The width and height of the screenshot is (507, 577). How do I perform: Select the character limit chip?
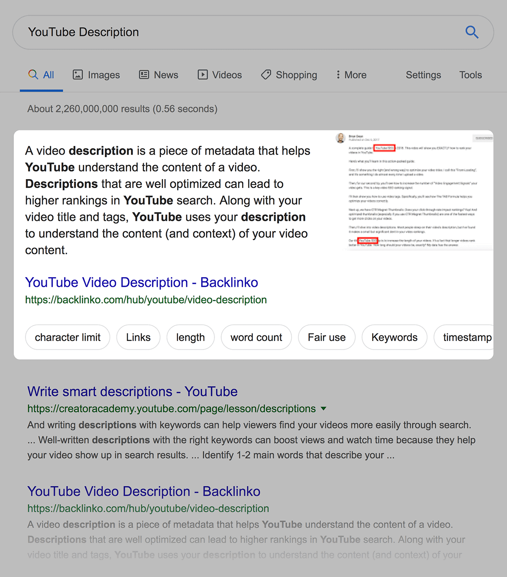pyautogui.click(x=68, y=337)
